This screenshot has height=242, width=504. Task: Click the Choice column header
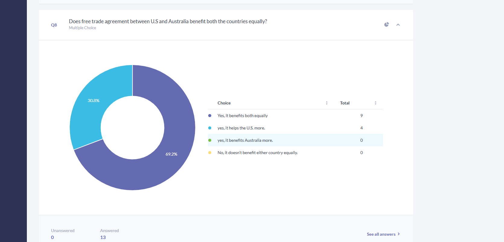(x=224, y=103)
